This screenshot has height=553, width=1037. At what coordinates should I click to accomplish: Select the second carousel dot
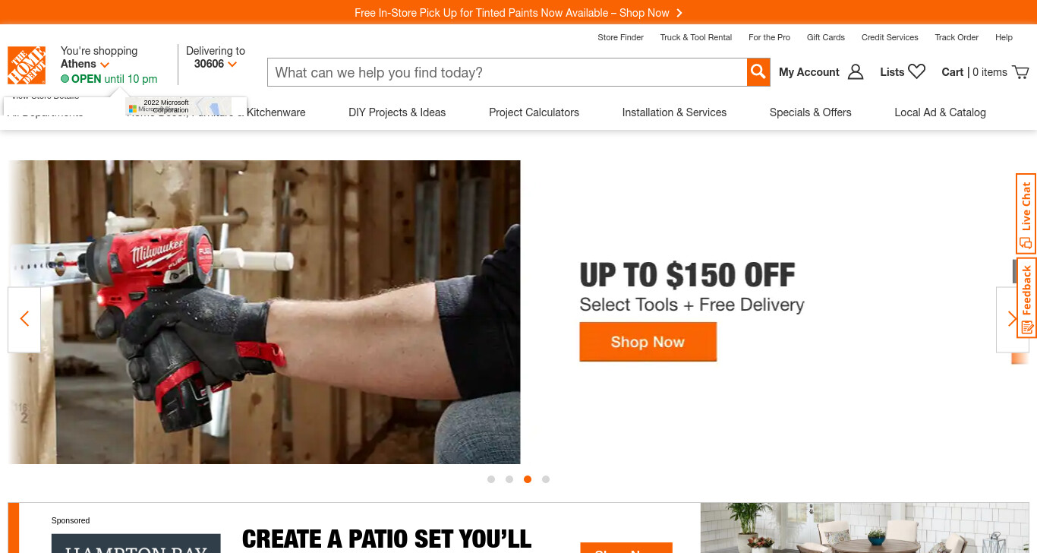509,479
